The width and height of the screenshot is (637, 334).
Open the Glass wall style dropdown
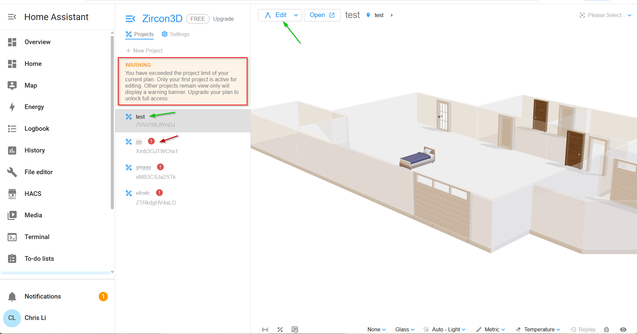(x=405, y=330)
